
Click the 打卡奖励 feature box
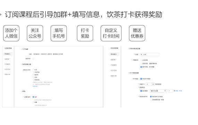tap(85, 33)
